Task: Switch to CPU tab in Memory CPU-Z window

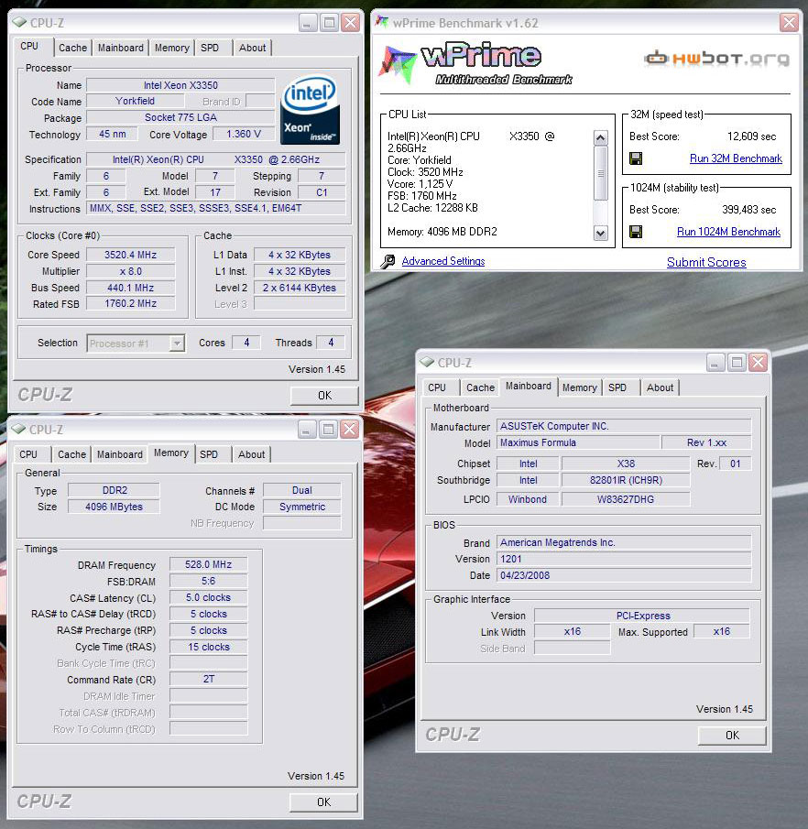Action: pos(28,454)
